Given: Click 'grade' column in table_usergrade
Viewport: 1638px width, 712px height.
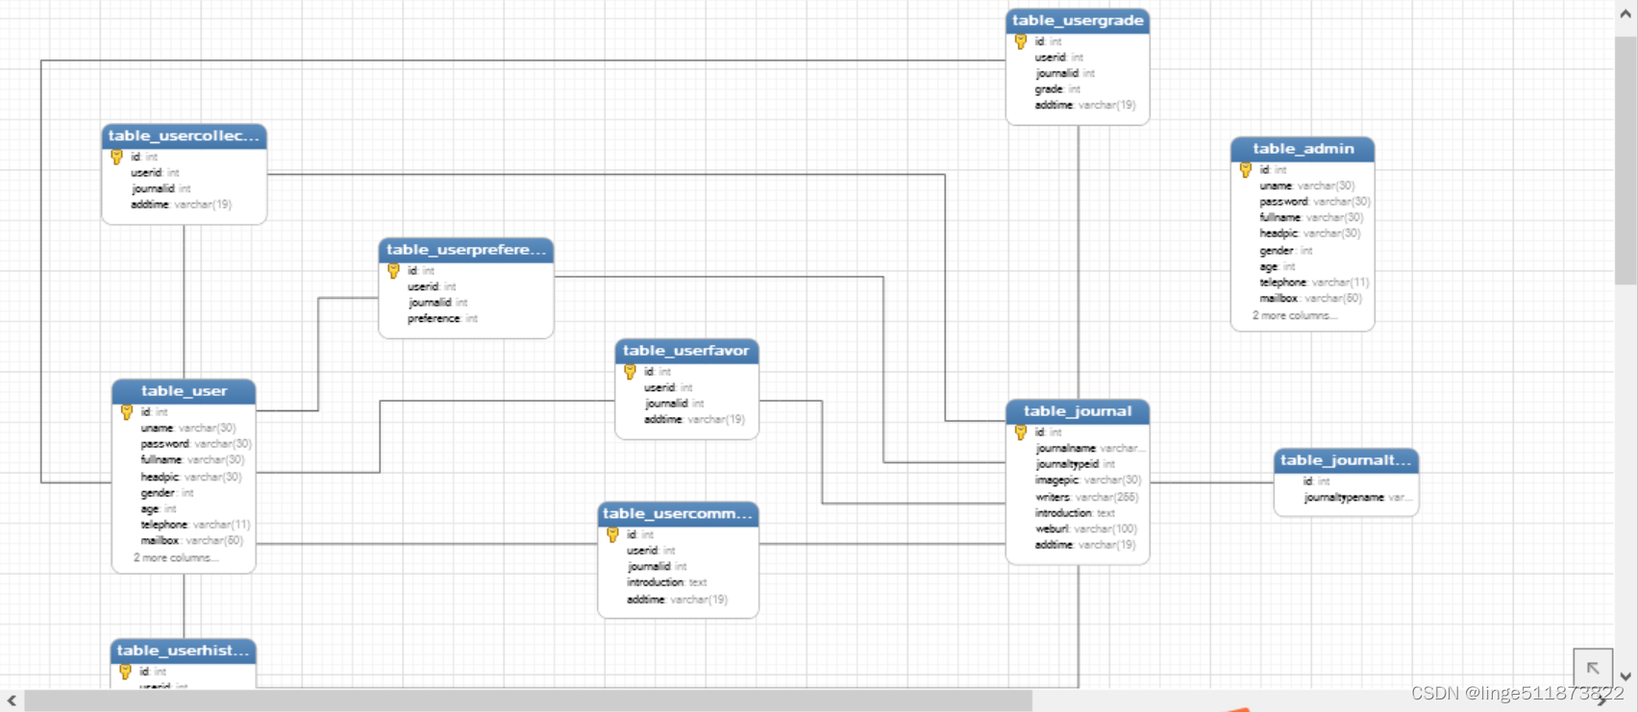Looking at the screenshot, I should tap(1057, 89).
